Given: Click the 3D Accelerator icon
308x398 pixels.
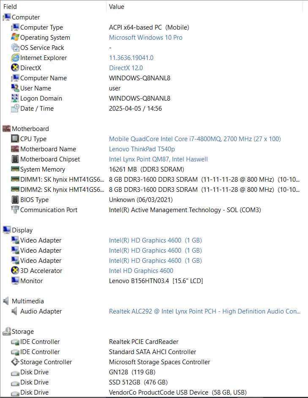Looking at the screenshot, I should pyautogui.click(x=15, y=270).
